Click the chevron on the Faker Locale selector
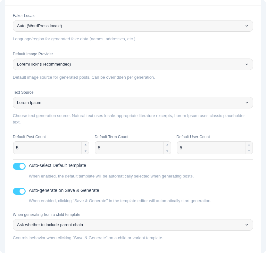This screenshot has height=253, width=266. [x=247, y=26]
